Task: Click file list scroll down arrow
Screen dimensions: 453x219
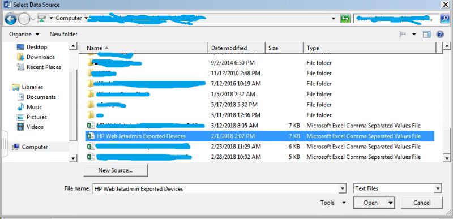Action: click(x=447, y=158)
